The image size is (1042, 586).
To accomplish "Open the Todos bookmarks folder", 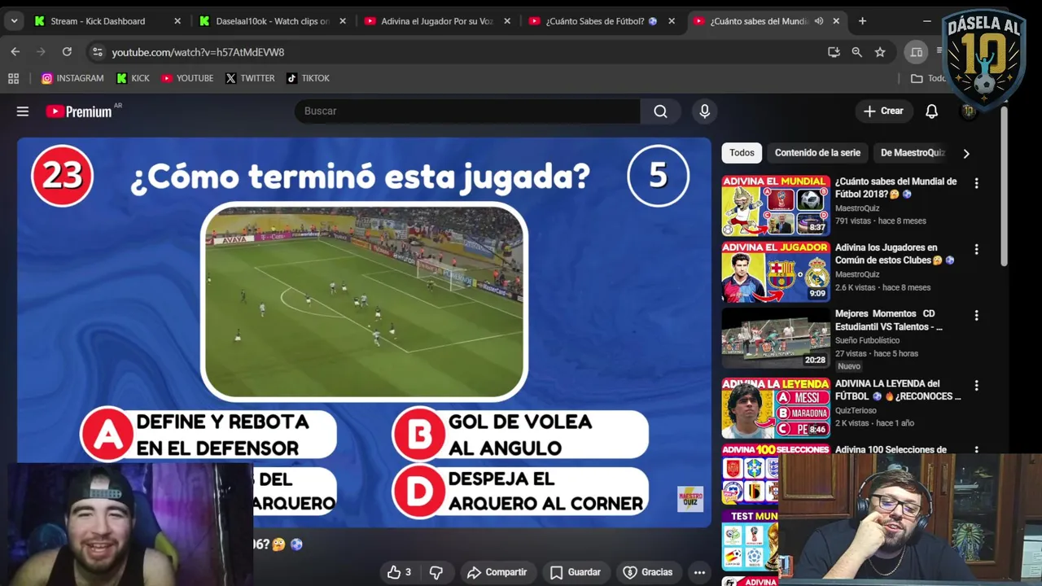I will click(928, 78).
